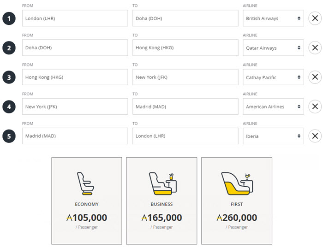The width and height of the screenshot is (323, 248).
Task: Click the 260,000 Avios first price
Action: 237,218
